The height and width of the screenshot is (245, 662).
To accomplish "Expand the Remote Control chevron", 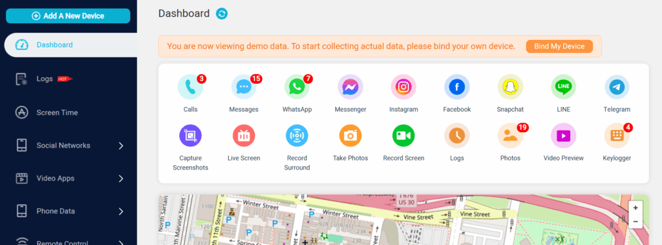I will pyautogui.click(x=121, y=243).
